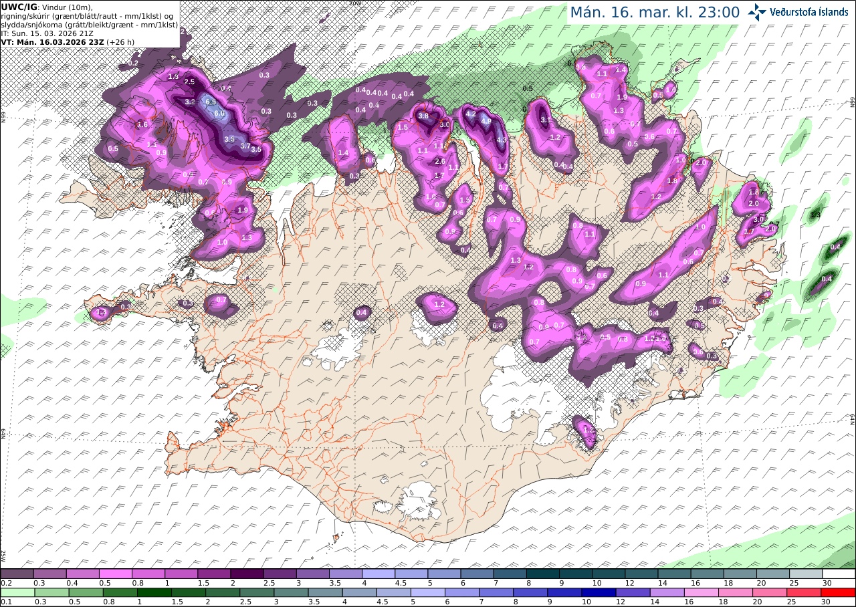This screenshot has width=856, height=607.
Task: Click the 2.6 precipitation value on map
Action: pos(440,161)
